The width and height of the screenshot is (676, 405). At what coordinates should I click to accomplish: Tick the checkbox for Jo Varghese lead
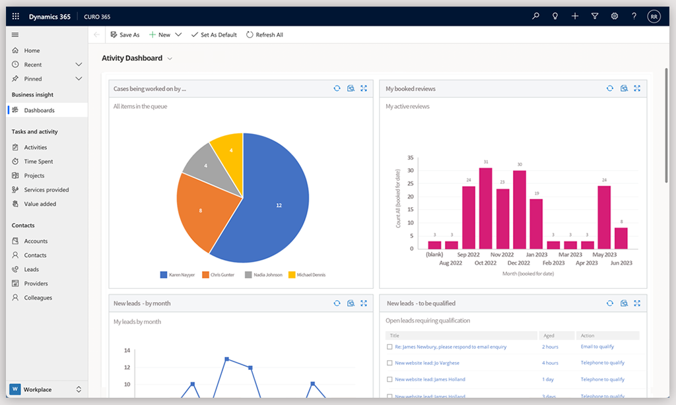389,363
